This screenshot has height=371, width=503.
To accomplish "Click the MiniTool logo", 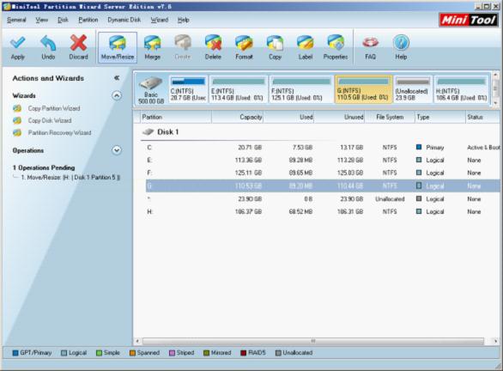I will pyautogui.click(x=469, y=21).
